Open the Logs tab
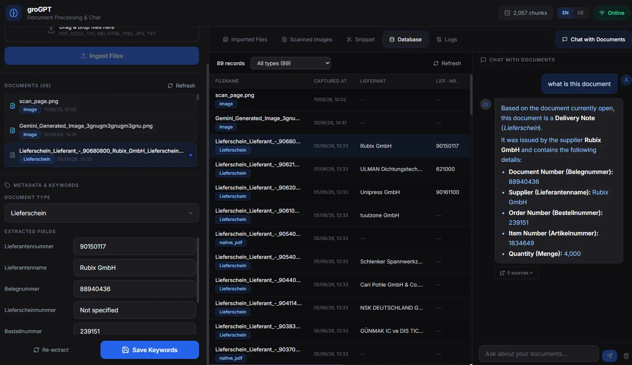 (447, 39)
